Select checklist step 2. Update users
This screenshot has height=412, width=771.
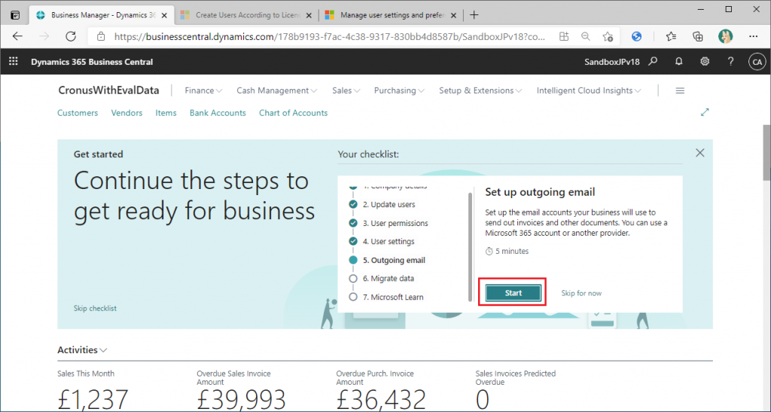pyautogui.click(x=389, y=205)
